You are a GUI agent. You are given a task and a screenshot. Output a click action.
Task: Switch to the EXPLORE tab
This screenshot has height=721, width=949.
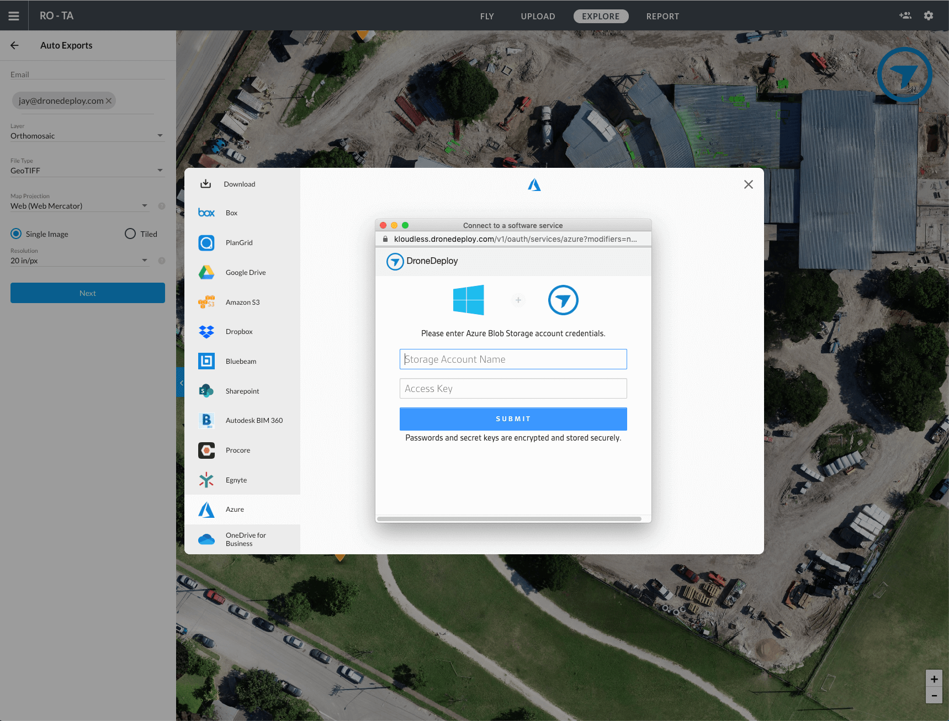point(601,16)
